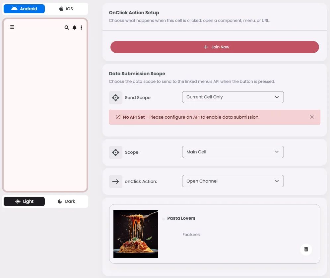
Task: Click the Join Now button
Action: [215, 47]
